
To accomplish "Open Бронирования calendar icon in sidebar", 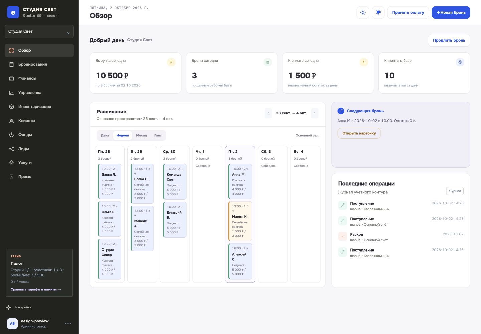I will (12, 64).
